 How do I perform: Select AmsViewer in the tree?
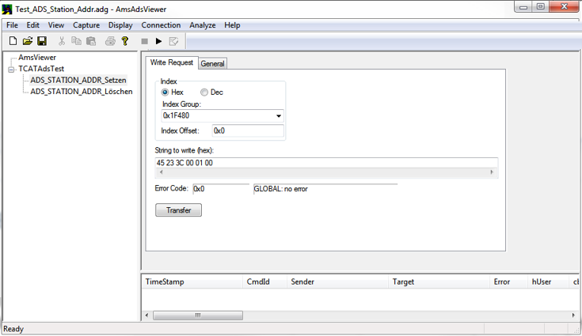[37, 58]
